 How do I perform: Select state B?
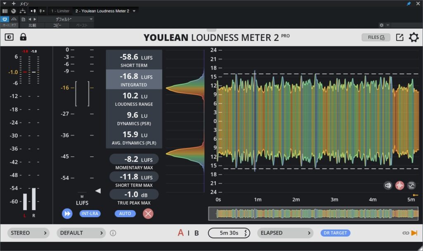tap(197, 233)
